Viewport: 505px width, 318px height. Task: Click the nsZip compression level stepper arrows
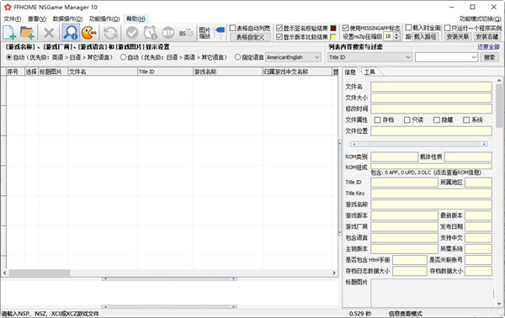pos(396,36)
